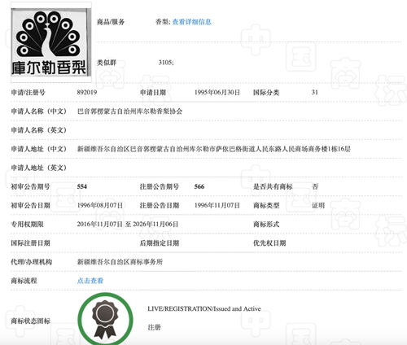Click the applicant name 巴音郭楞蒙古自治州库尔勒香梨协会
This screenshot has height=345, width=407.
[x=129, y=111]
